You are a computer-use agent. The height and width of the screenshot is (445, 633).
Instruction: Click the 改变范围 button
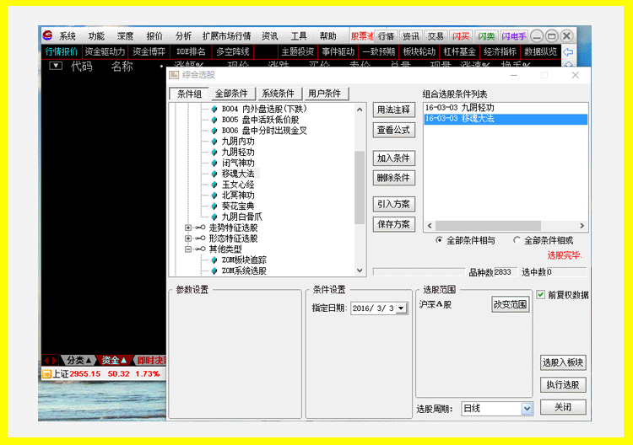pos(511,304)
